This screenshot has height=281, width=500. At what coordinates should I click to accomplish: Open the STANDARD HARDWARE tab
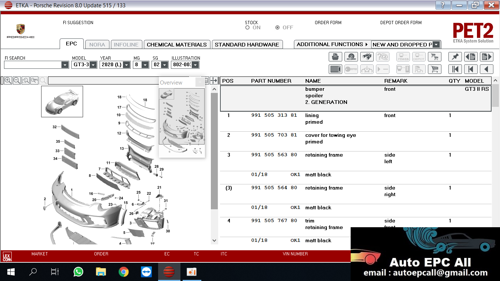(247, 45)
